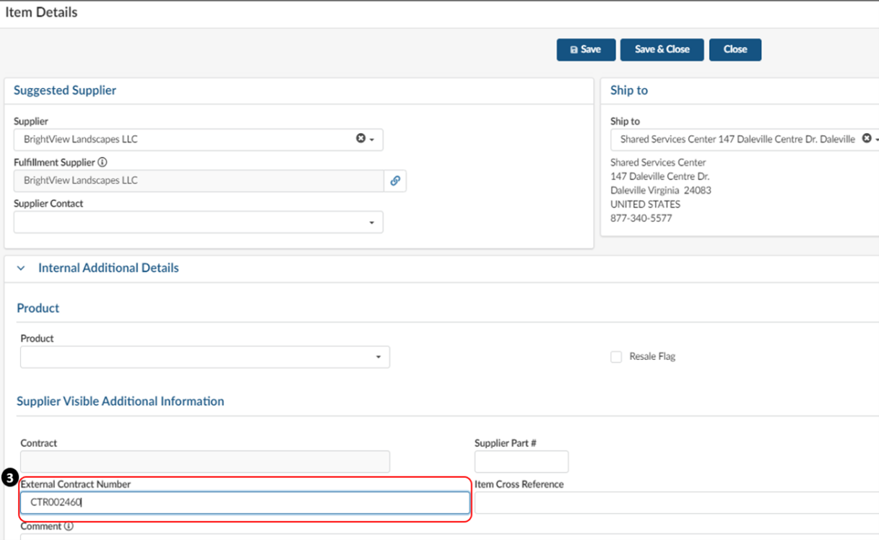Click the Supplier Visible Additional Information heading
This screenshot has width=879, height=540.
[x=121, y=401]
